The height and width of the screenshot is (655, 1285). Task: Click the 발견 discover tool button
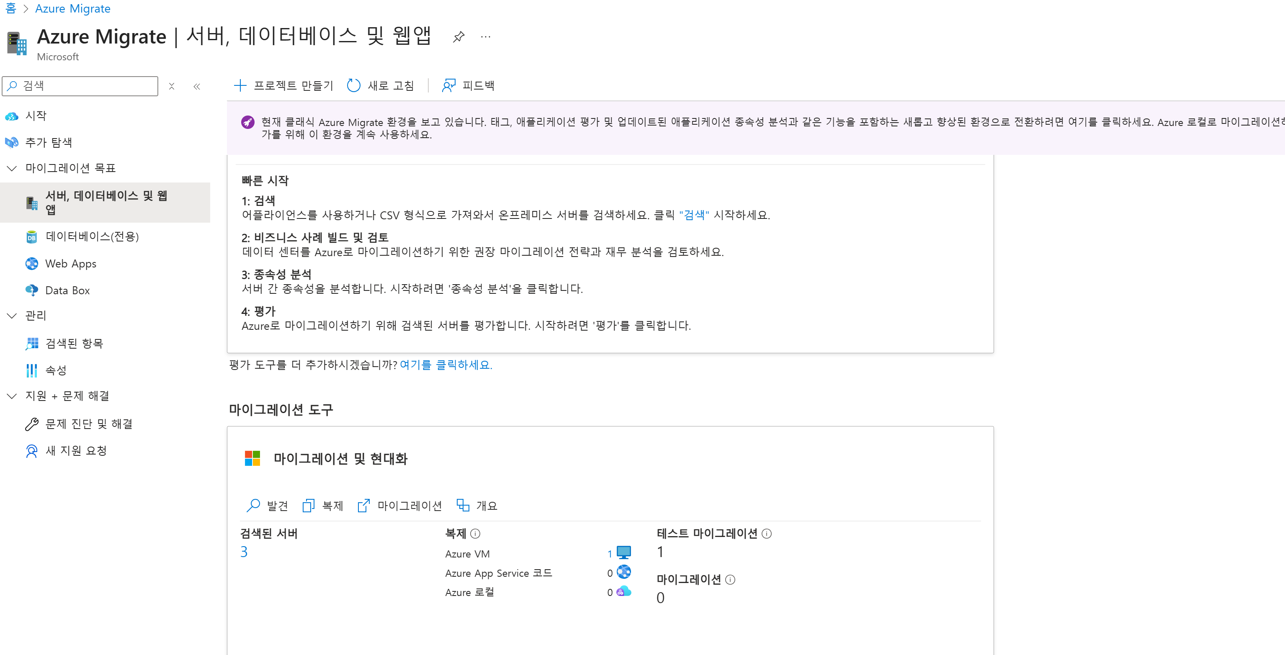click(268, 506)
